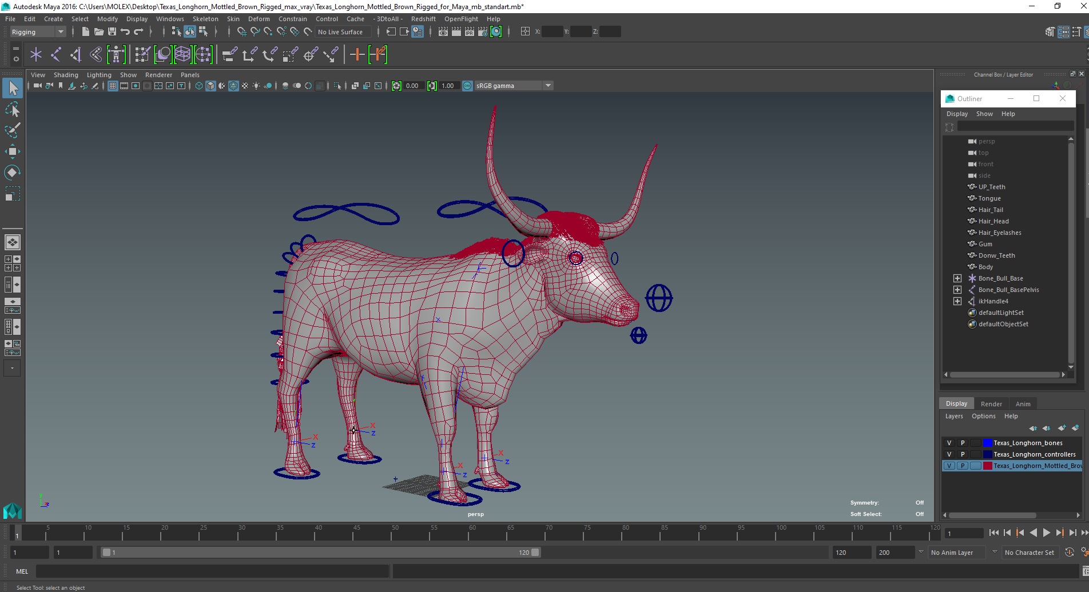Open the Deform menu
The image size is (1089, 592).
click(259, 19)
